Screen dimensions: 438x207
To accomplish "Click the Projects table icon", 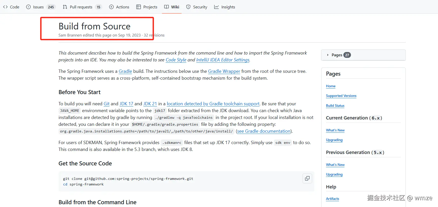I will (139, 7).
